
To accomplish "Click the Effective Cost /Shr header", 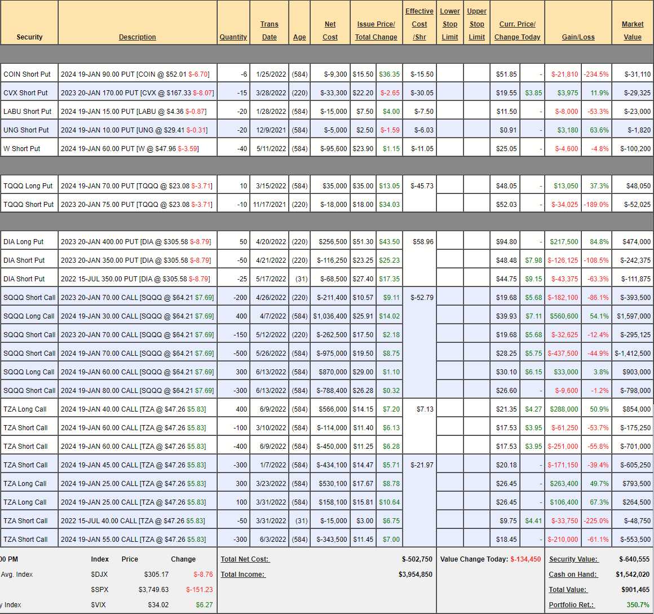I will pyautogui.click(x=419, y=24).
